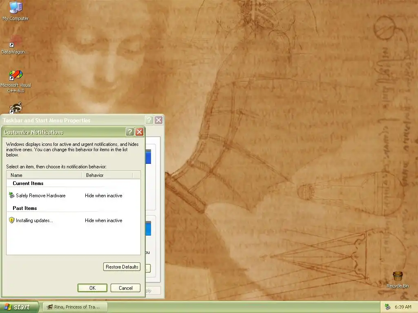
Task: Click Taskbar and Start Menu Properties title bar
Action: [73, 120]
